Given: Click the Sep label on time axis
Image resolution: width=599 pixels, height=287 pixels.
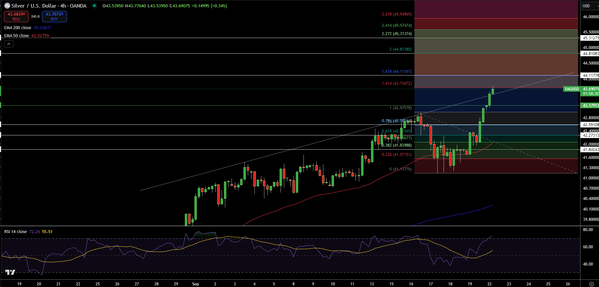Looking at the screenshot, I should (195, 284).
